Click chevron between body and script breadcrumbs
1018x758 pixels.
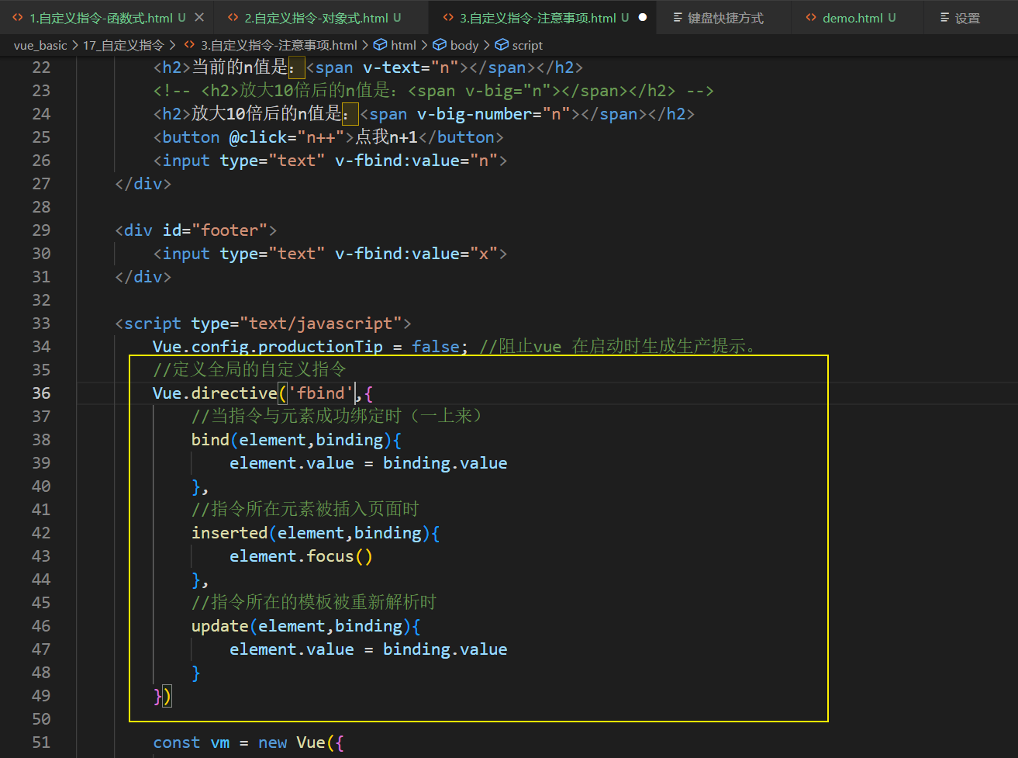[x=487, y=45]
